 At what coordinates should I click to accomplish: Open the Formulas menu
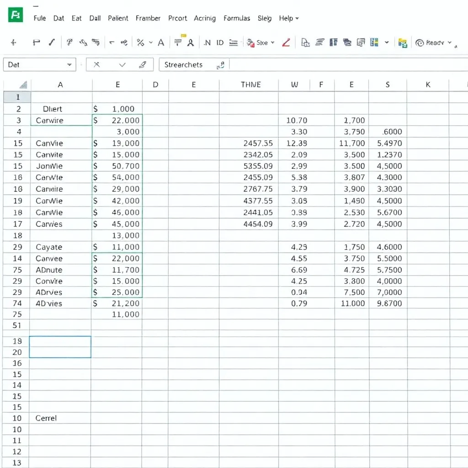pyautogui.click(x=237, y=18)
